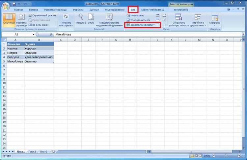Switch to the Лист3 sheet tab
This screenshot has width=247, height=160.
tap(43, 152)
